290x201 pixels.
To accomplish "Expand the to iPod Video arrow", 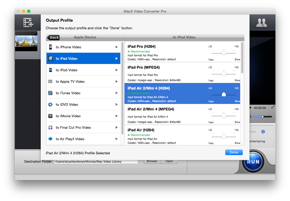I will (116, 70).
